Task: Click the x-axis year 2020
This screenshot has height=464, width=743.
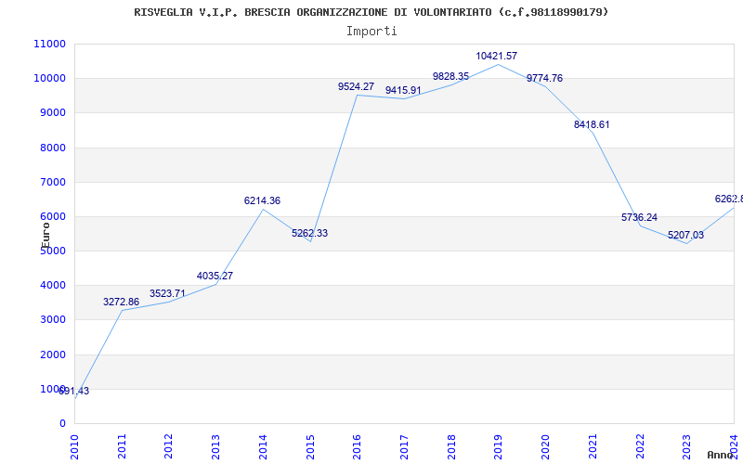Action: click(545, 446)
